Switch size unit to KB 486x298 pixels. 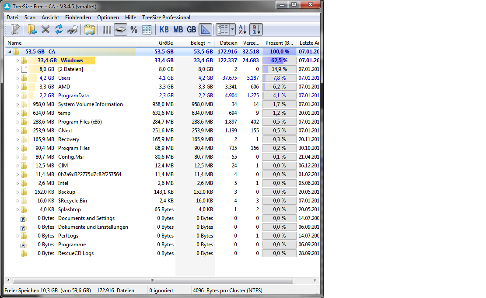164,29
